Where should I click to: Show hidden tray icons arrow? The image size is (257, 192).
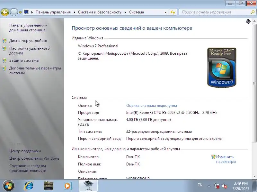(x=209, y=186)
